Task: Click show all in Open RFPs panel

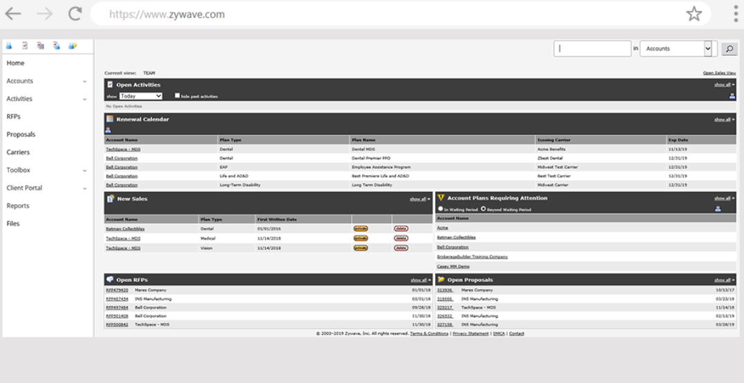Action: (x=419, y=280)
